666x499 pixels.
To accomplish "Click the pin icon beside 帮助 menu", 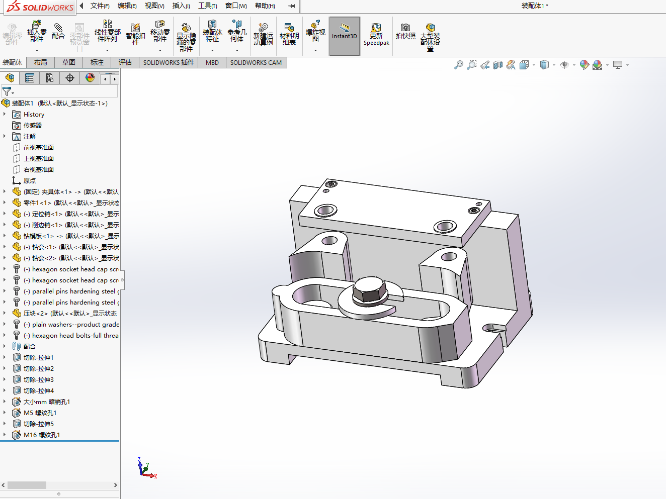I will [291, 6].
